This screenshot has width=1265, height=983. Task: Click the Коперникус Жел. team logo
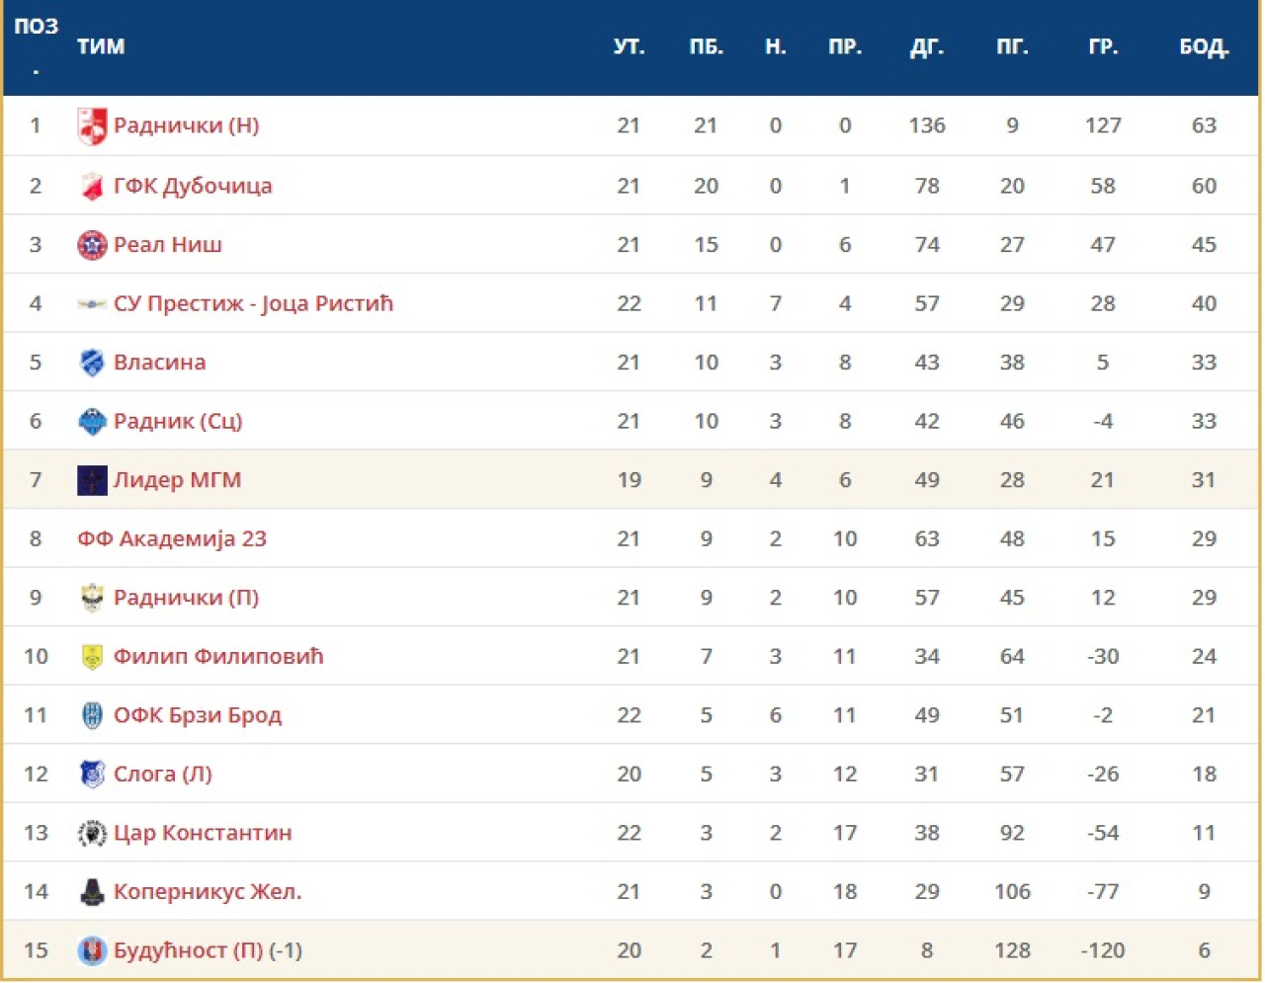click(92, 892)
